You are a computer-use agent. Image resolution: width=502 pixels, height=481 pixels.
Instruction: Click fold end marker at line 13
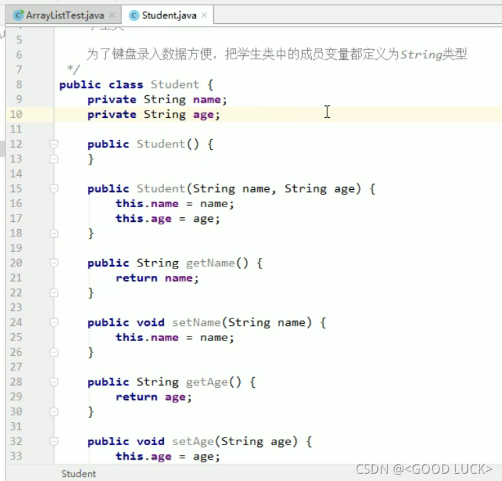click(54, 159)
